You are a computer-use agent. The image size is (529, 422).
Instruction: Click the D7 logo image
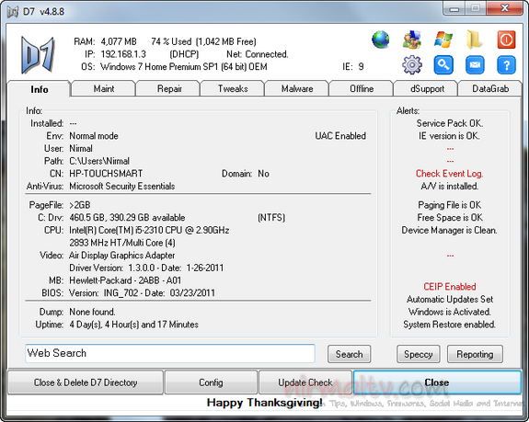point(38,54)
